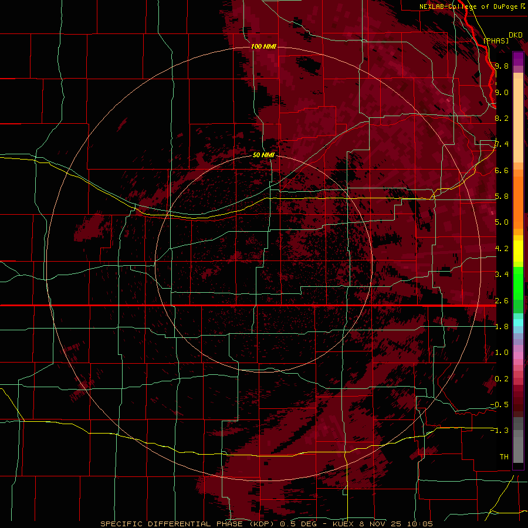Click the TH label on the color scale
This screenshot has height=528, width=528.
click(504, 456)
